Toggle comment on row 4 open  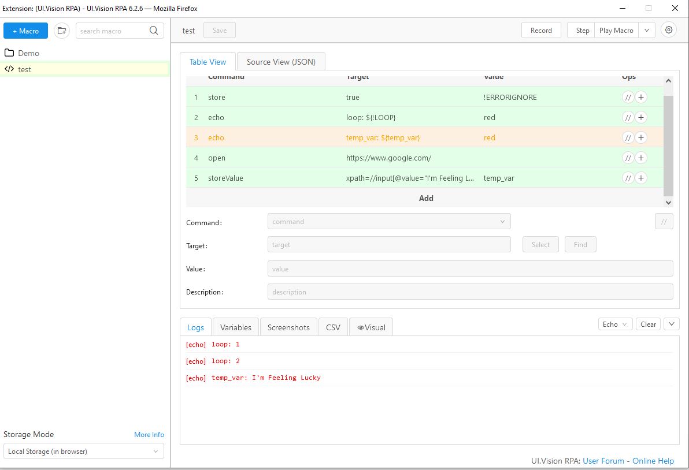click(x=628, y=158)
